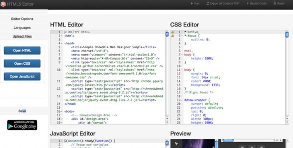This screenshot has height=148, width=293.
Task: Click the Open CSS button
Action: (x=22, y=63)
